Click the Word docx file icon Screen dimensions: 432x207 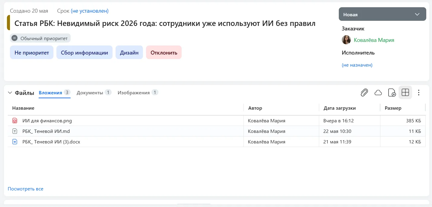[x=15, y=142]
